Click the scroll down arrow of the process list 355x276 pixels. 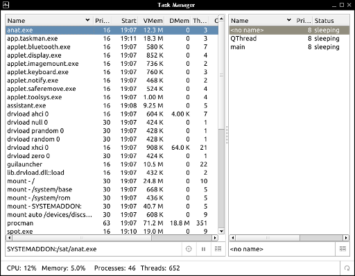221,231
